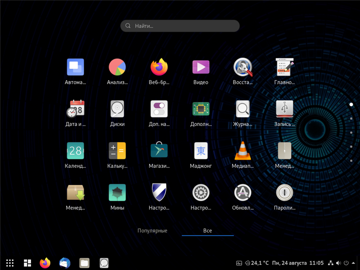The image size is (360, 270).
Task: Open the network tray icon
Action: coord(331,263)
